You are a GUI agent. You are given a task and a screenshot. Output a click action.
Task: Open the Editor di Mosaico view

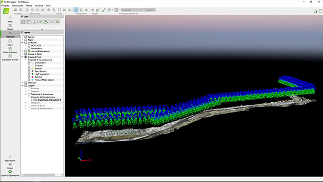click(10, 50)
